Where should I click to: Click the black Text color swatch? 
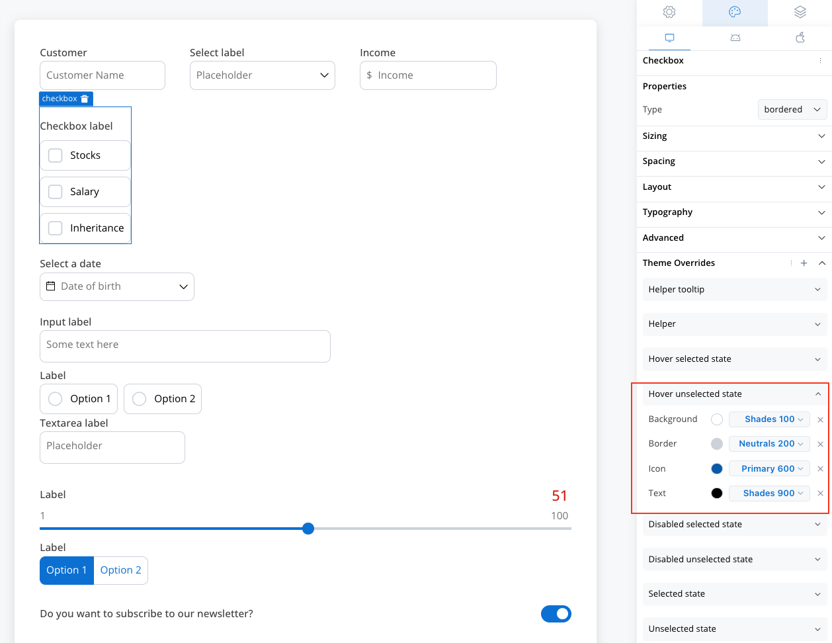pos(717,493)
